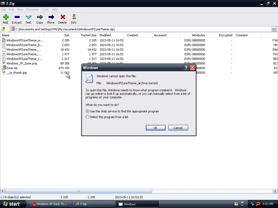Select the __ia_thumb.jpg file name
Viewport: 278px width, 208px height.
point(17,73)
